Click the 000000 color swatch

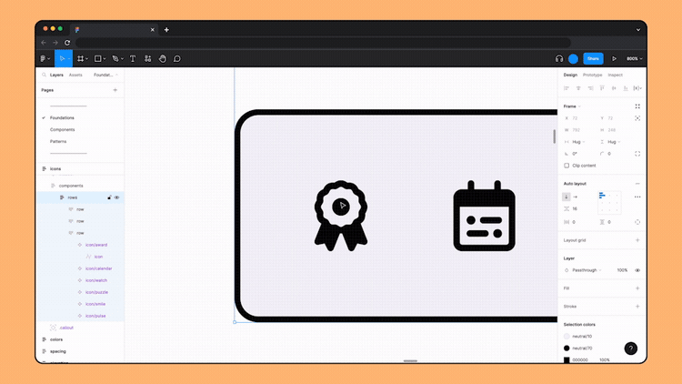tap(567, 360)
